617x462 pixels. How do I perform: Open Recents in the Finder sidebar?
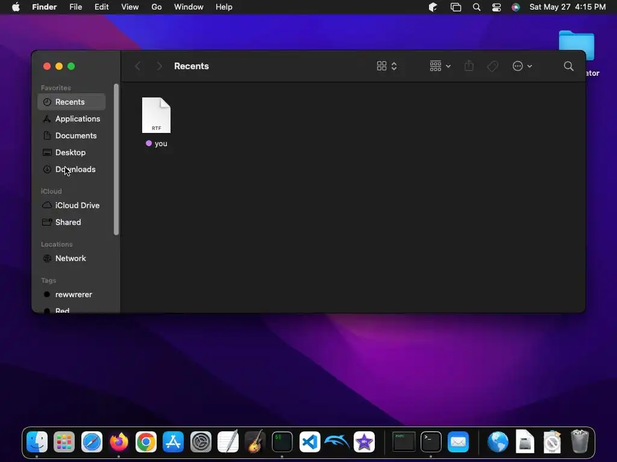[x=71, y=102]
